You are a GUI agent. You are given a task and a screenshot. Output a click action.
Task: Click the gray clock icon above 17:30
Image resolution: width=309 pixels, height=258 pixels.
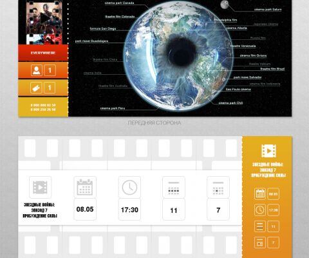(x=129, y=187)
